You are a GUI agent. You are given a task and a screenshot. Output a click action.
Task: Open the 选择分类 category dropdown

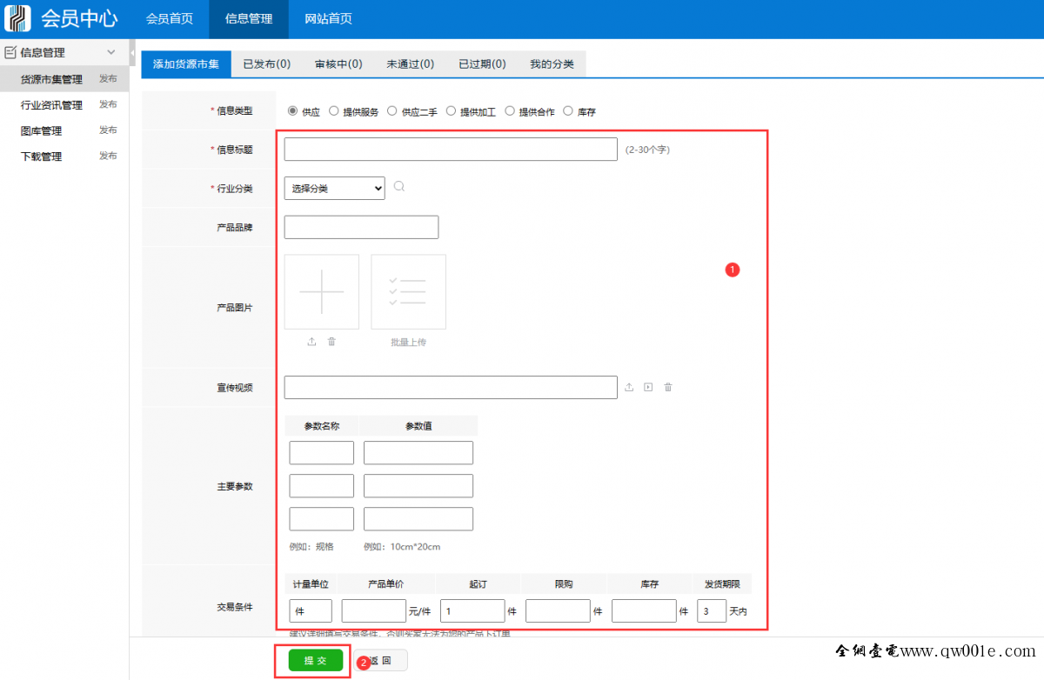(x=334, y=188)
